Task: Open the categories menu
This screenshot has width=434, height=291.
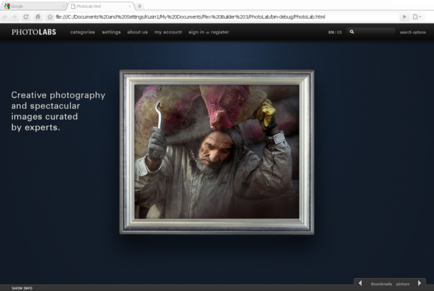Action: 82,32
